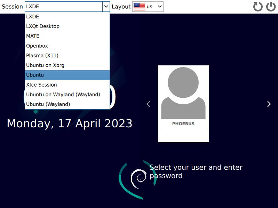The width and height of the screenshot is (278, 208).
Task: Pick Xfce Session from the list
Action: tap(67, 85)
